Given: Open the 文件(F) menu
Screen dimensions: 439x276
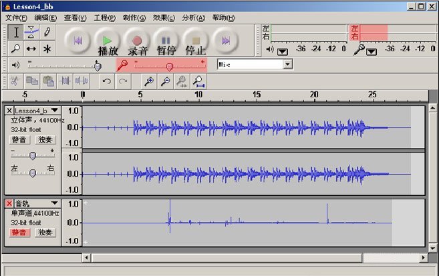Looking at the screenshot, I should click(16, 18).
